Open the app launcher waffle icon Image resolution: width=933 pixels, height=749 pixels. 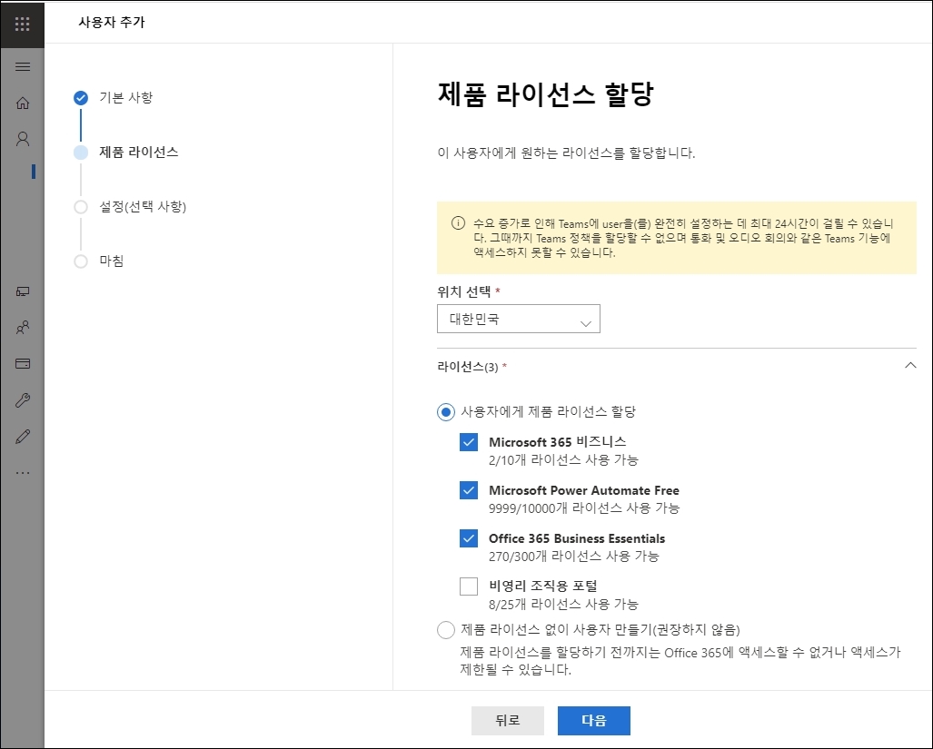22,24
